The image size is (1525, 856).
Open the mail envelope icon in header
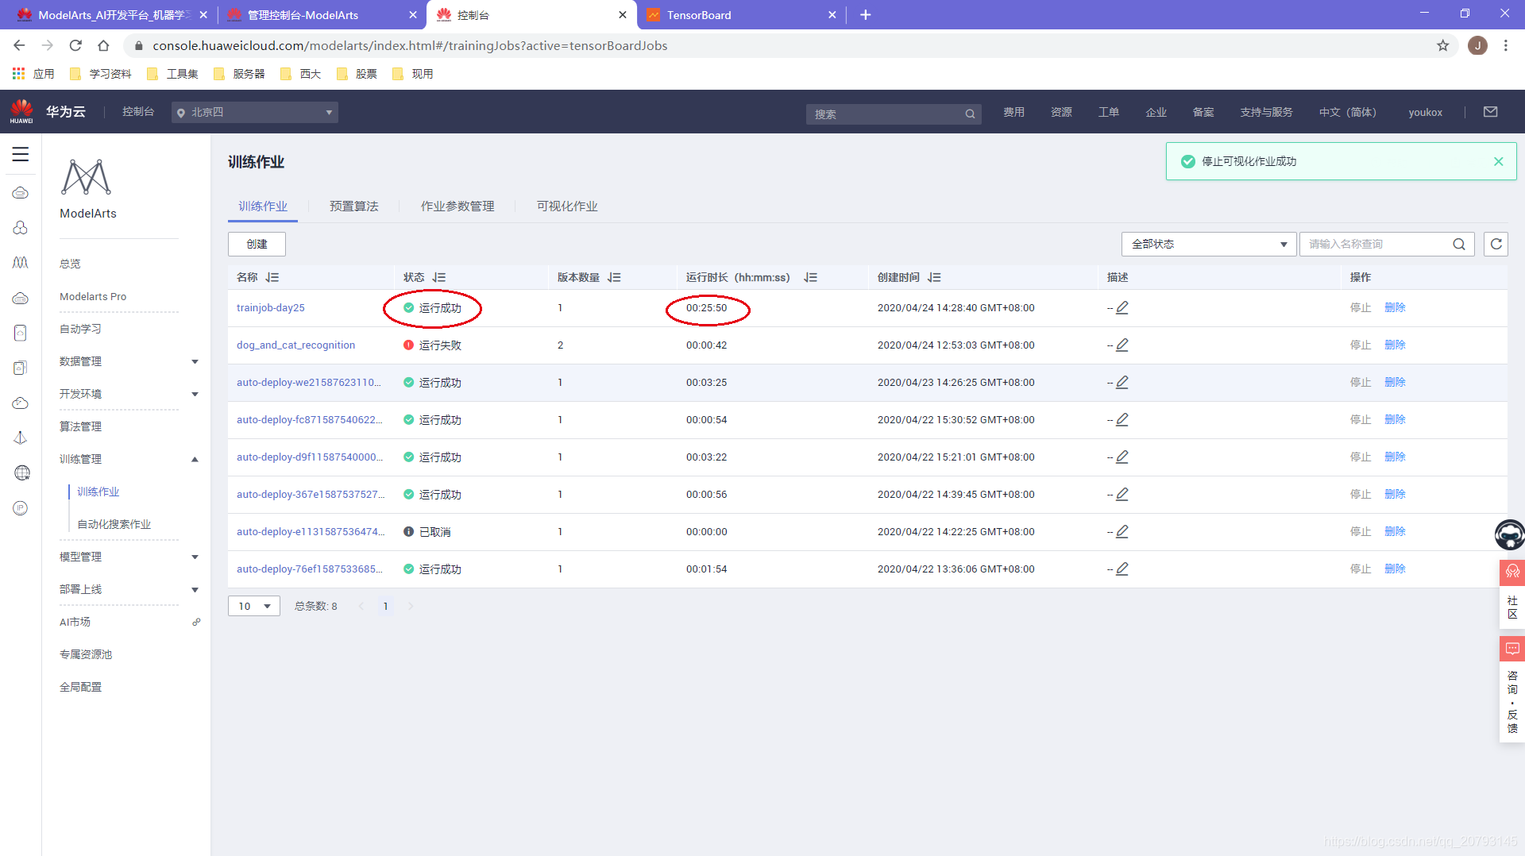pyautogui.click(x=1490, y=112)
